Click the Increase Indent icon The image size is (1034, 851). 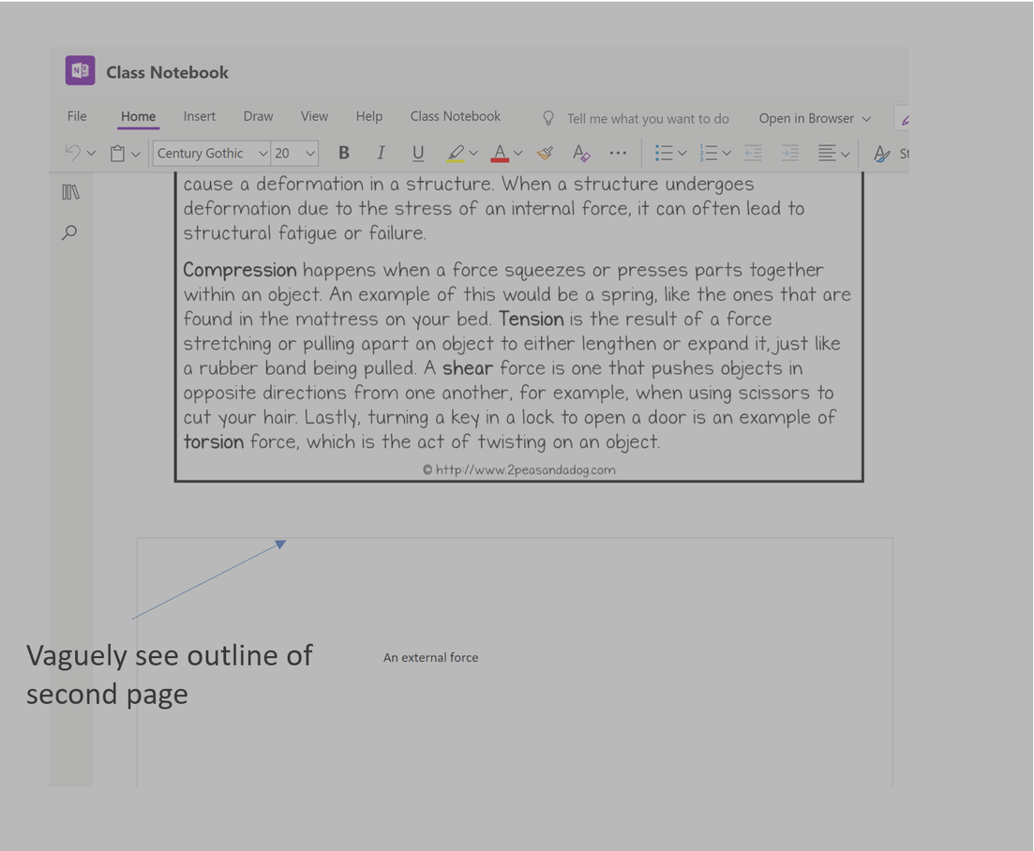pos(790,153)
